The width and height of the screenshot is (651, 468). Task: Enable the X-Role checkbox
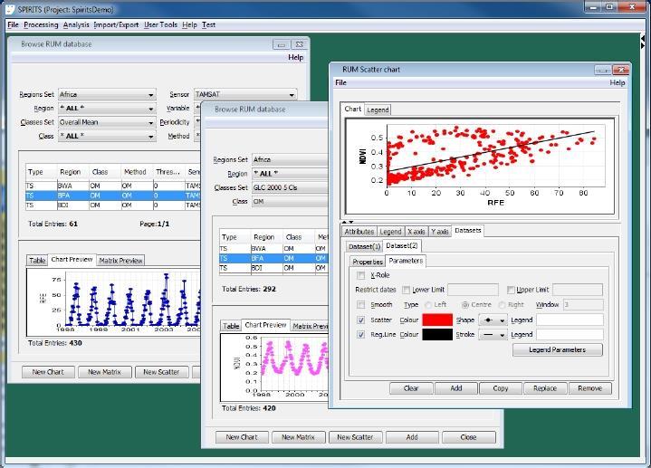[360, 275]
